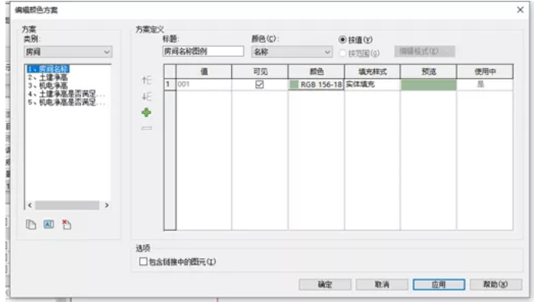Enable 包含链接中的图元 checkbox

pyautogui.click(x=143, y=261)
